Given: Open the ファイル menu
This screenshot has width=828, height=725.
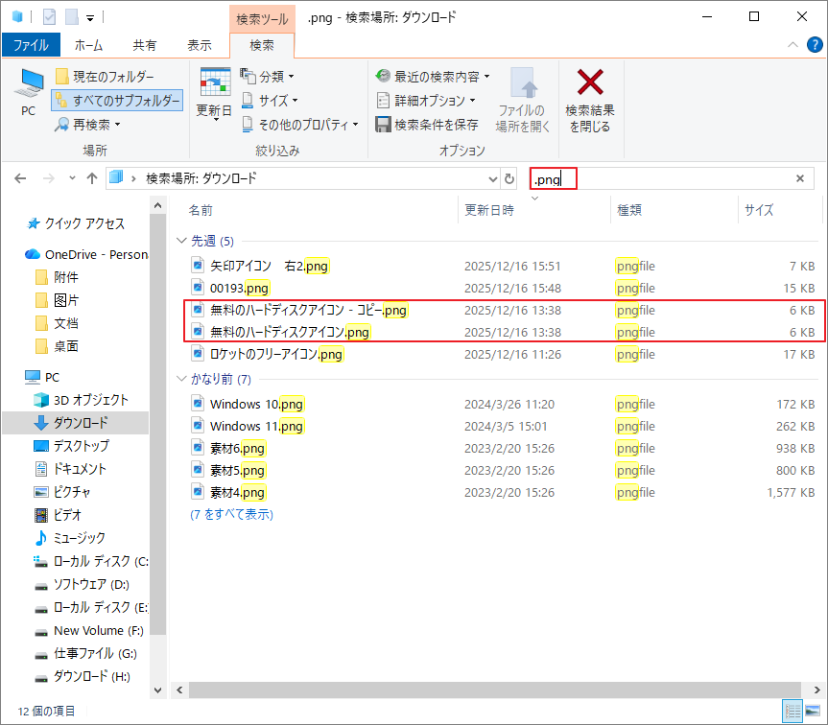Looking at the screenshot, I should [31, 44].
